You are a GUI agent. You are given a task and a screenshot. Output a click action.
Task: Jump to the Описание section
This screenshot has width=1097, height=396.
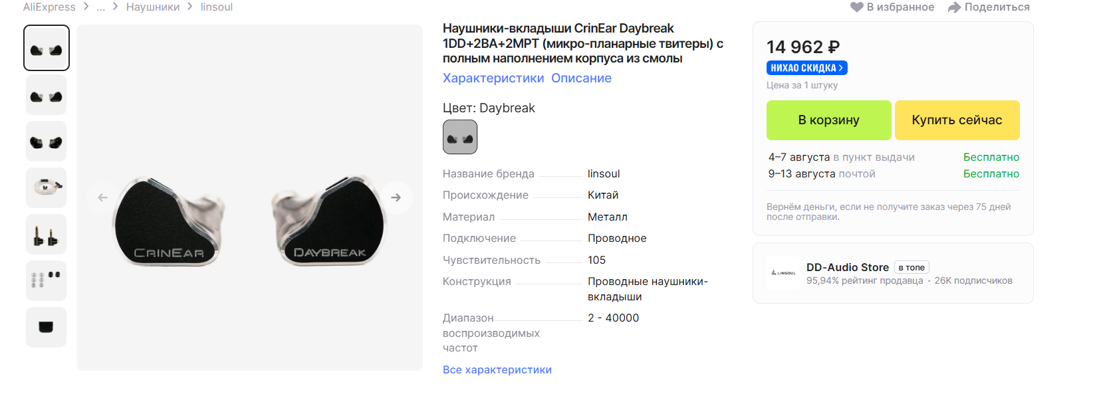(x=581, y=78)
